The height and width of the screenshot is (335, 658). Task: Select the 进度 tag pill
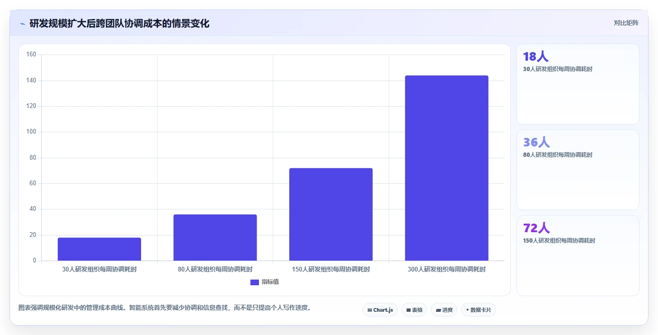click(x=444, y=310)
